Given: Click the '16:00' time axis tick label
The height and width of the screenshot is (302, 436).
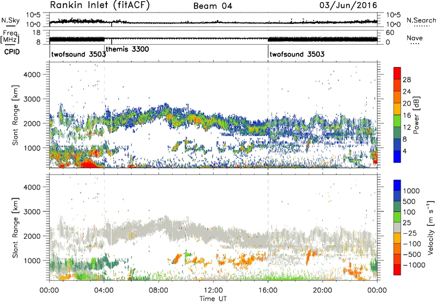Looking at the screenshot, I should [x=268, y=291].
